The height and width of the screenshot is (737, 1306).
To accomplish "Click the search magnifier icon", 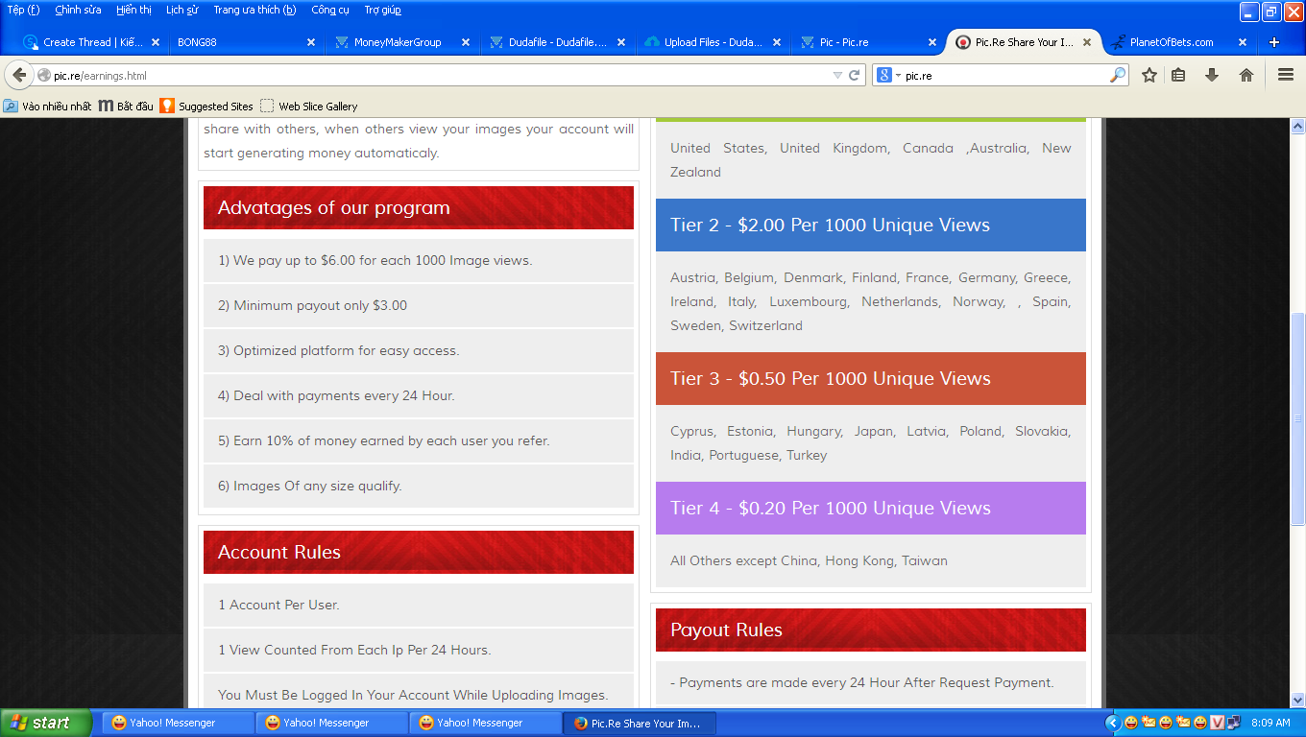I will pyautogui.click(x=1118, y=75).
